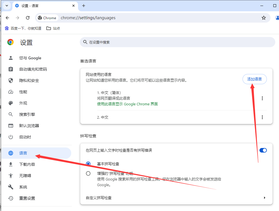Open 性能 settings section
The image size is (279, 211).
click(36, 92)
